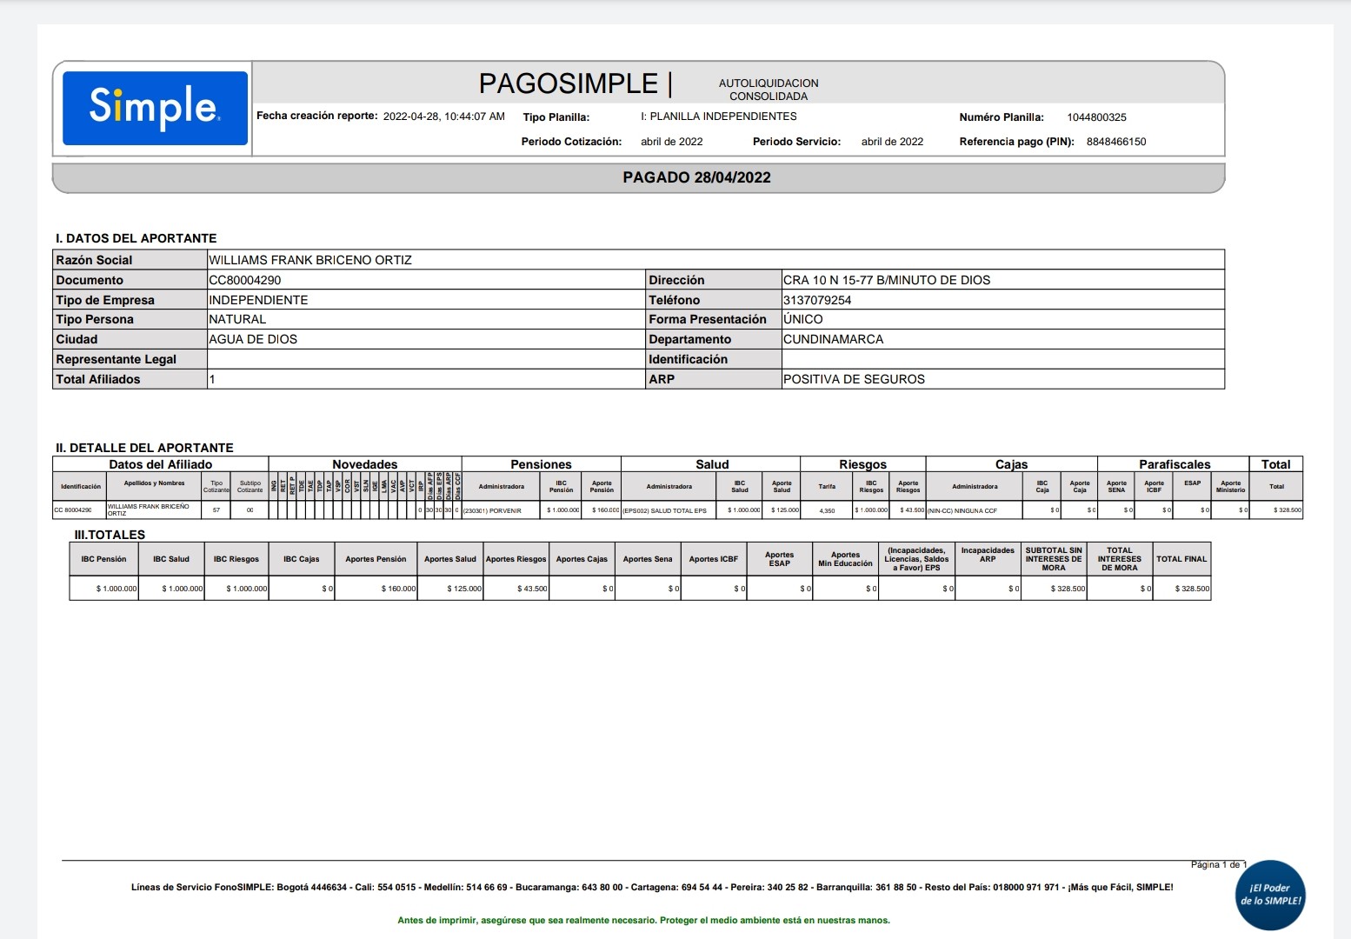The image size is (1351, 939).
Task: Select the document number CC80004290
Action: (x=245, y=280)
